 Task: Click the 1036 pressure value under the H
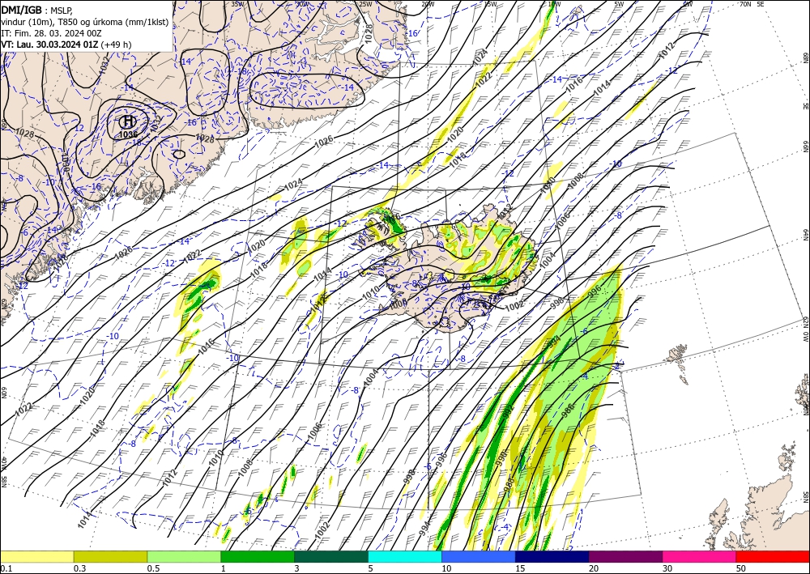pyautogui.click(x=128, y=134)
